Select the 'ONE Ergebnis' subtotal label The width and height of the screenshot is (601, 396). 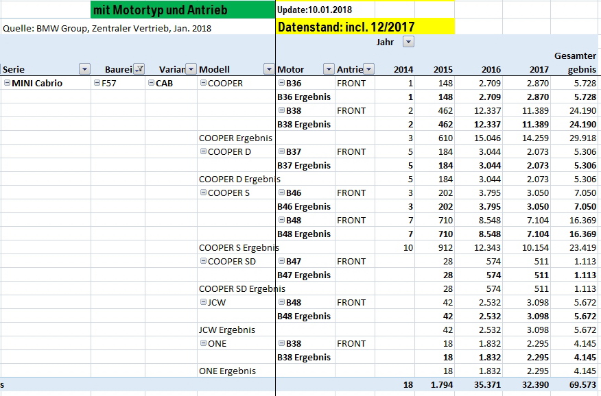click(227, 371)
